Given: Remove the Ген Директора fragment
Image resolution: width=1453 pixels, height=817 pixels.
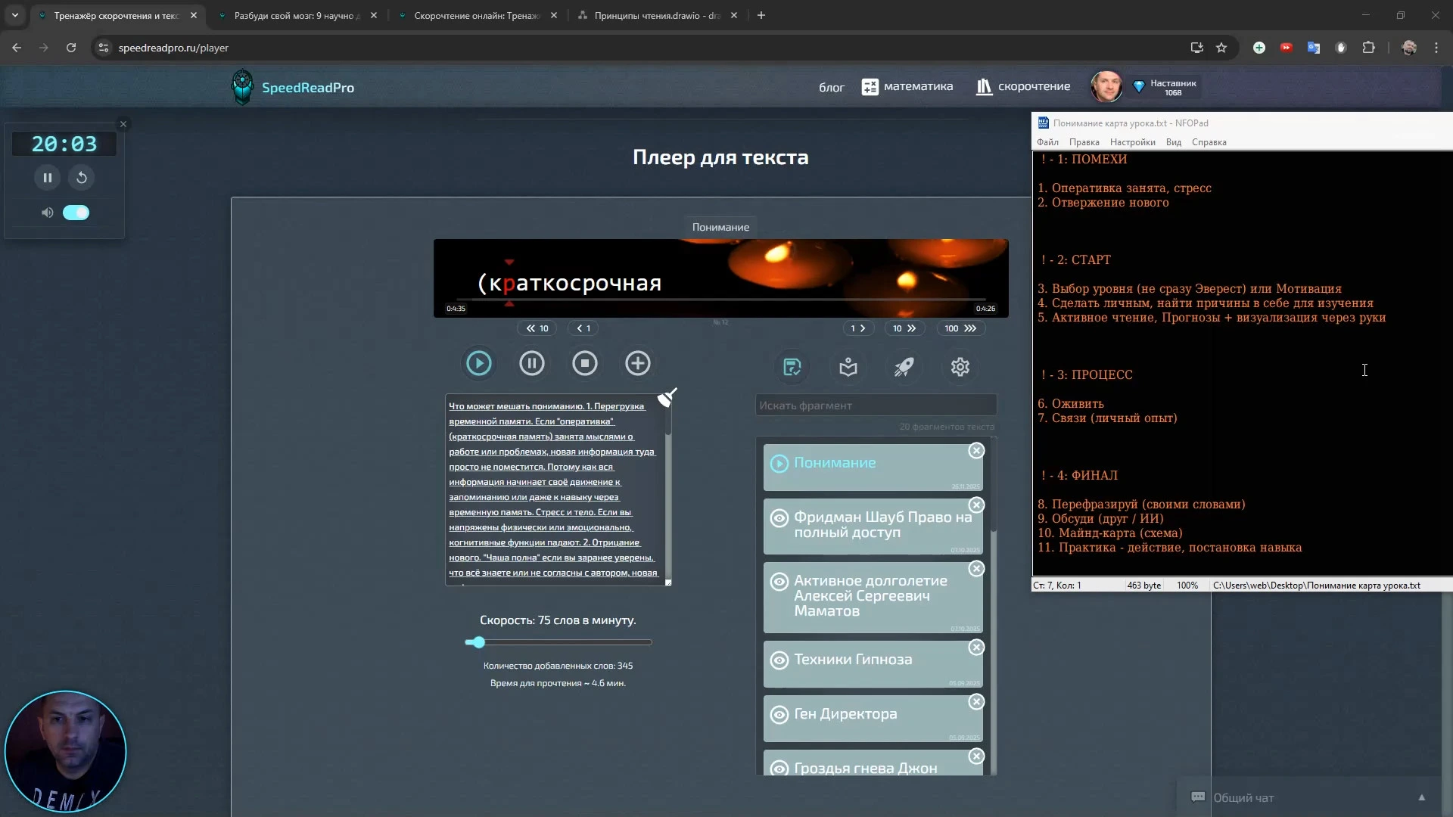Looking at the screenshot, I should [x=976, y=702].
